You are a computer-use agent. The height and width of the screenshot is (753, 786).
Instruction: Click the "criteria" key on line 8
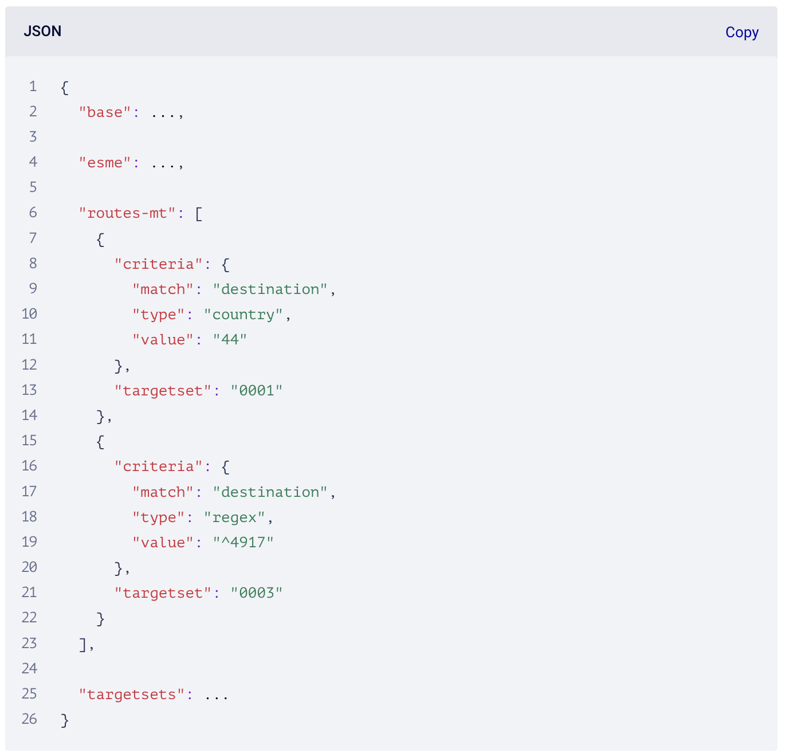[159, 264]
